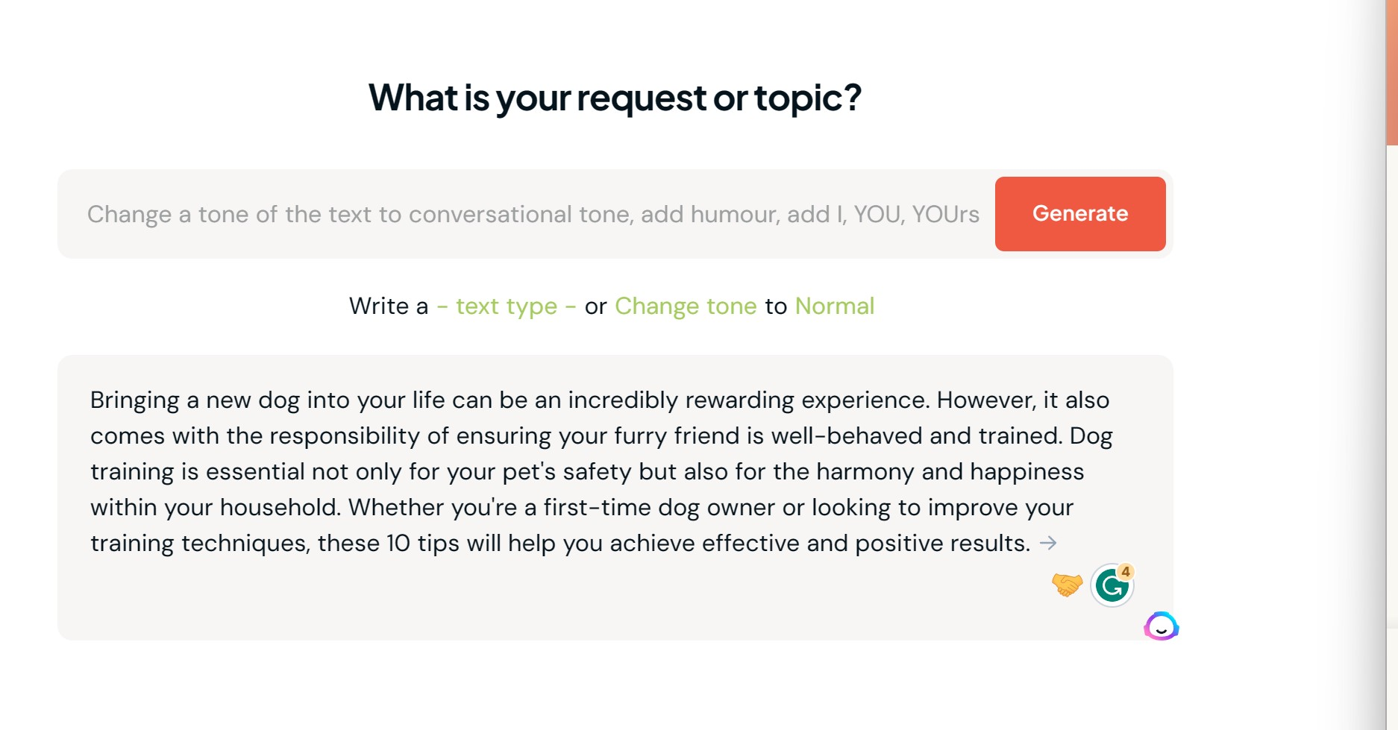Screen dimensions: 1398x730
Task: Open the Jasper smiley assistant icon
Action: point(1161,627)
